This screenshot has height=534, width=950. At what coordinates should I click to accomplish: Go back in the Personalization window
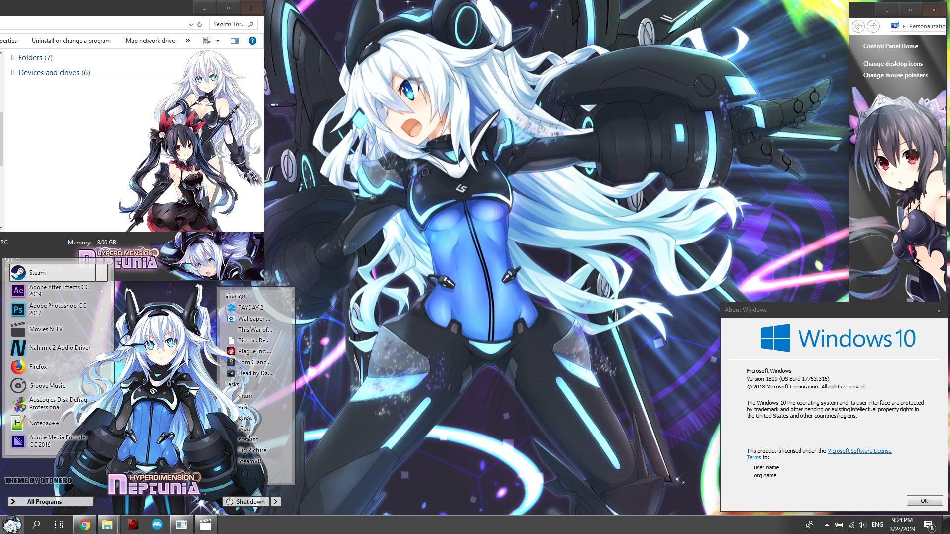click(x=858, y=26)
